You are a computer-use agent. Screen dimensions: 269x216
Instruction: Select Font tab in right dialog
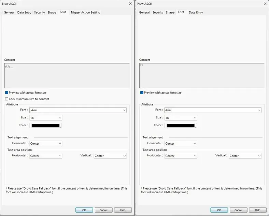tap(181, 12)
